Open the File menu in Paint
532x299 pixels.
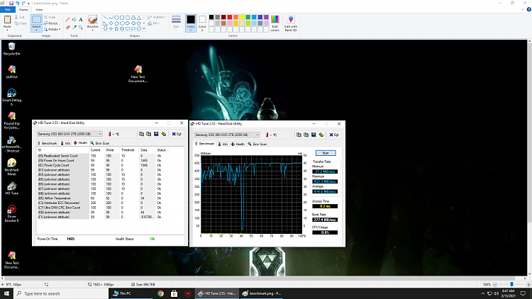[8, 10]
